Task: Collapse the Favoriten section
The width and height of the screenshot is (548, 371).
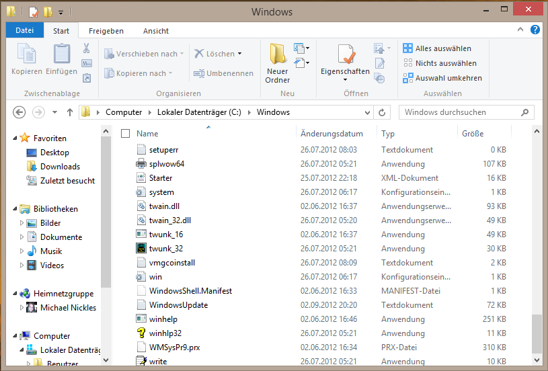Action: click(15, 138)
